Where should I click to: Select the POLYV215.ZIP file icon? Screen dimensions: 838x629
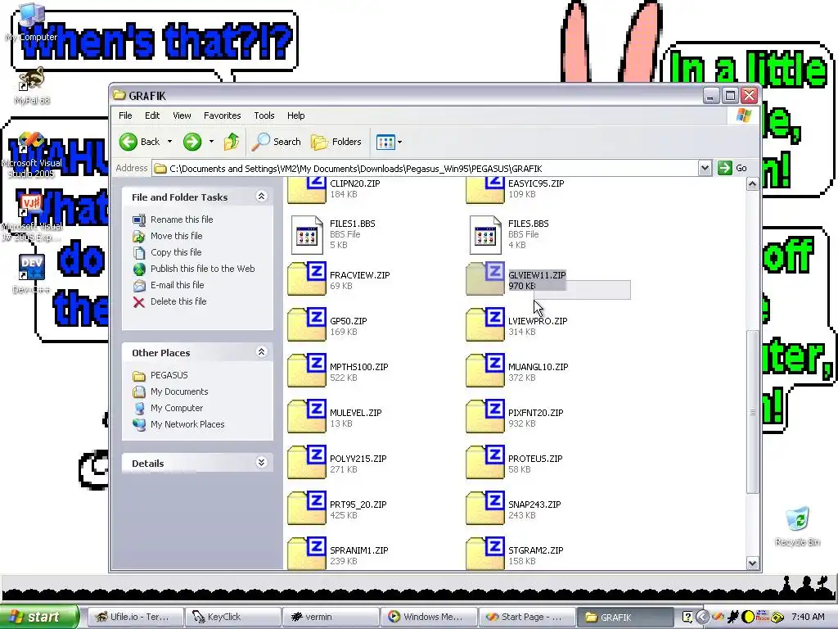(307, 462)
